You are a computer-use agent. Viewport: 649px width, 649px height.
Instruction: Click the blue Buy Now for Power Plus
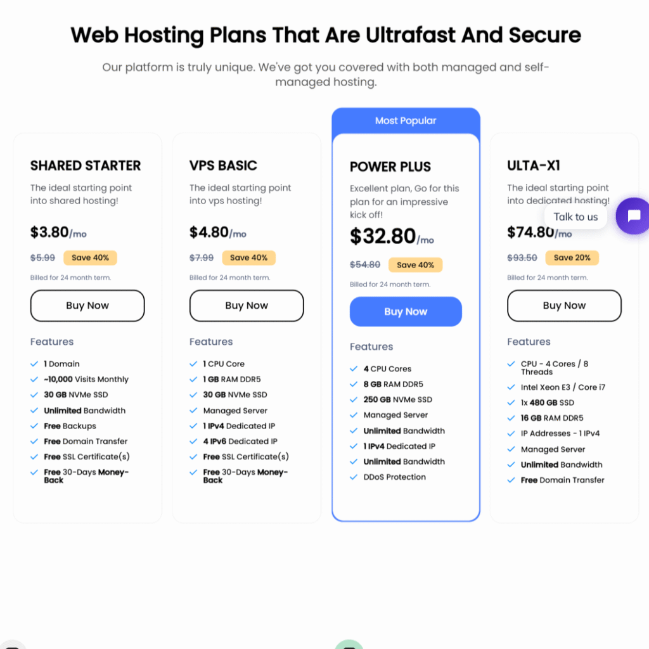tap(406, 312)
